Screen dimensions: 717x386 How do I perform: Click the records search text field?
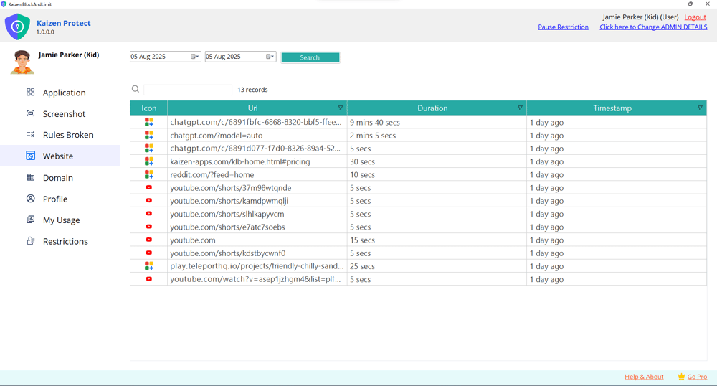pos(188,90)
